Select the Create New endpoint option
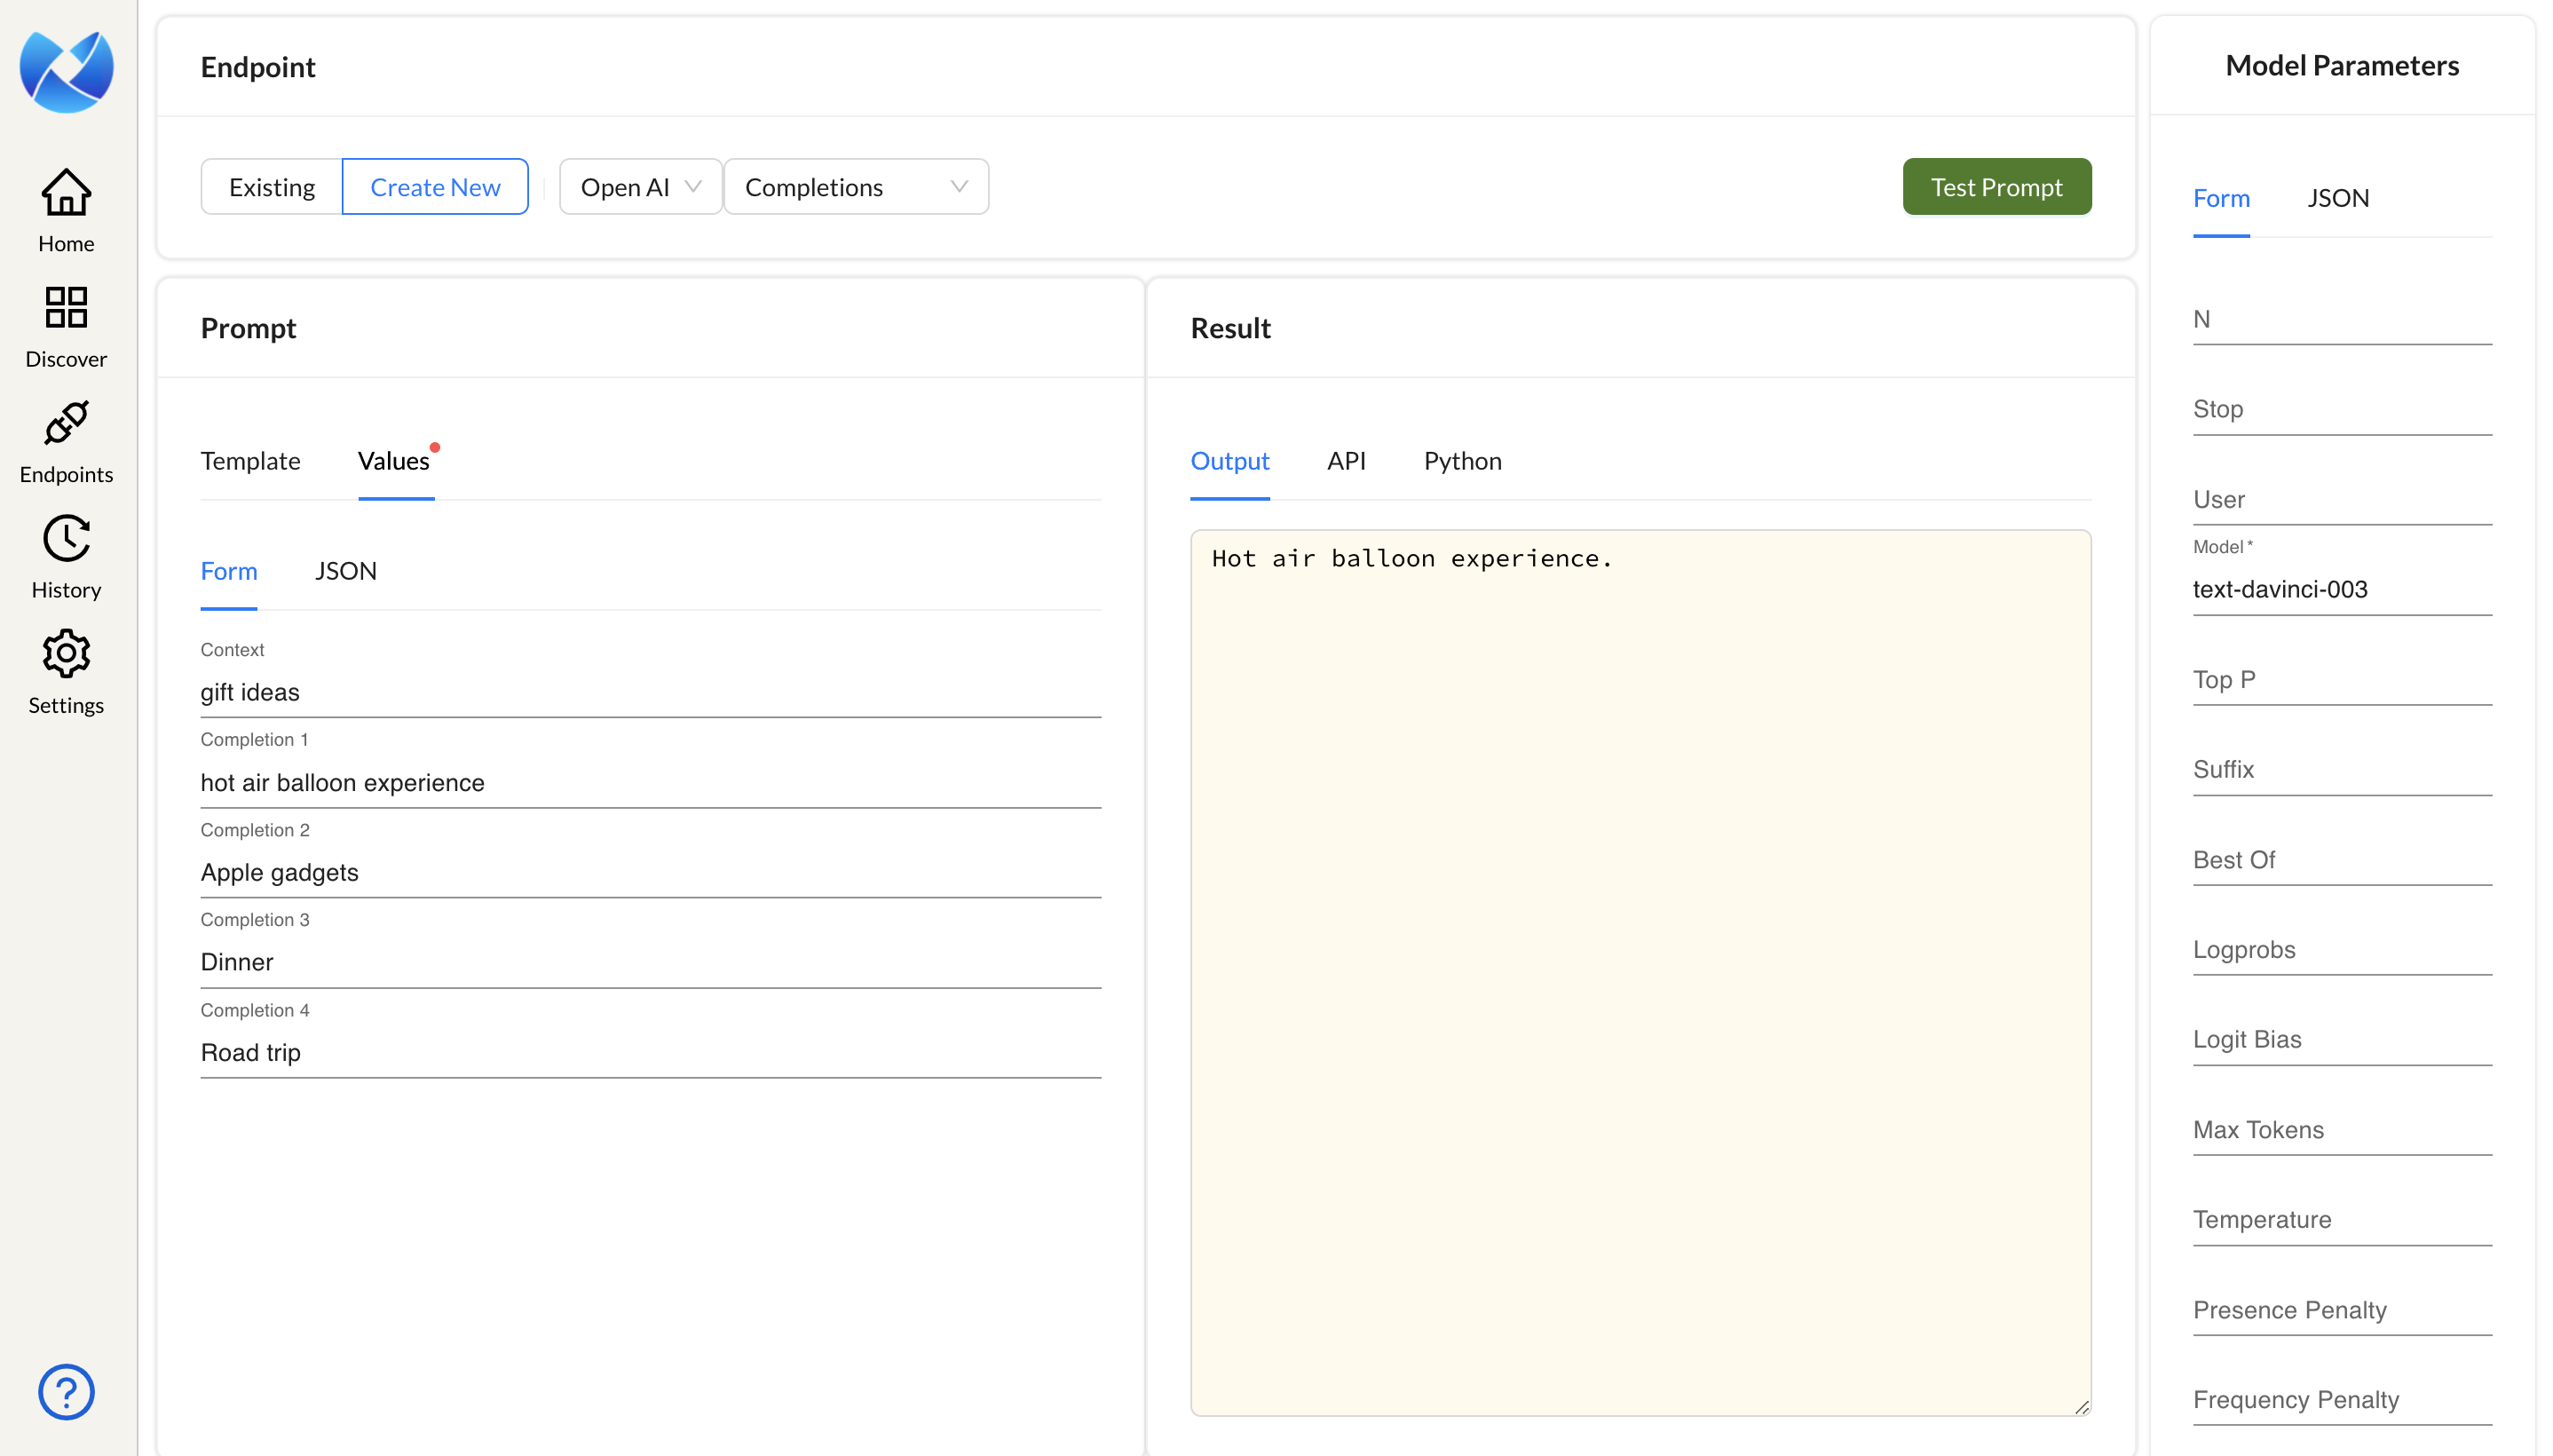 click(x=435, y=187)
